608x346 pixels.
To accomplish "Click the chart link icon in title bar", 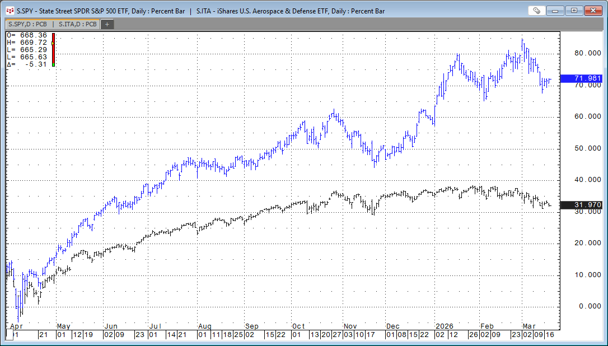I will 536,10.
